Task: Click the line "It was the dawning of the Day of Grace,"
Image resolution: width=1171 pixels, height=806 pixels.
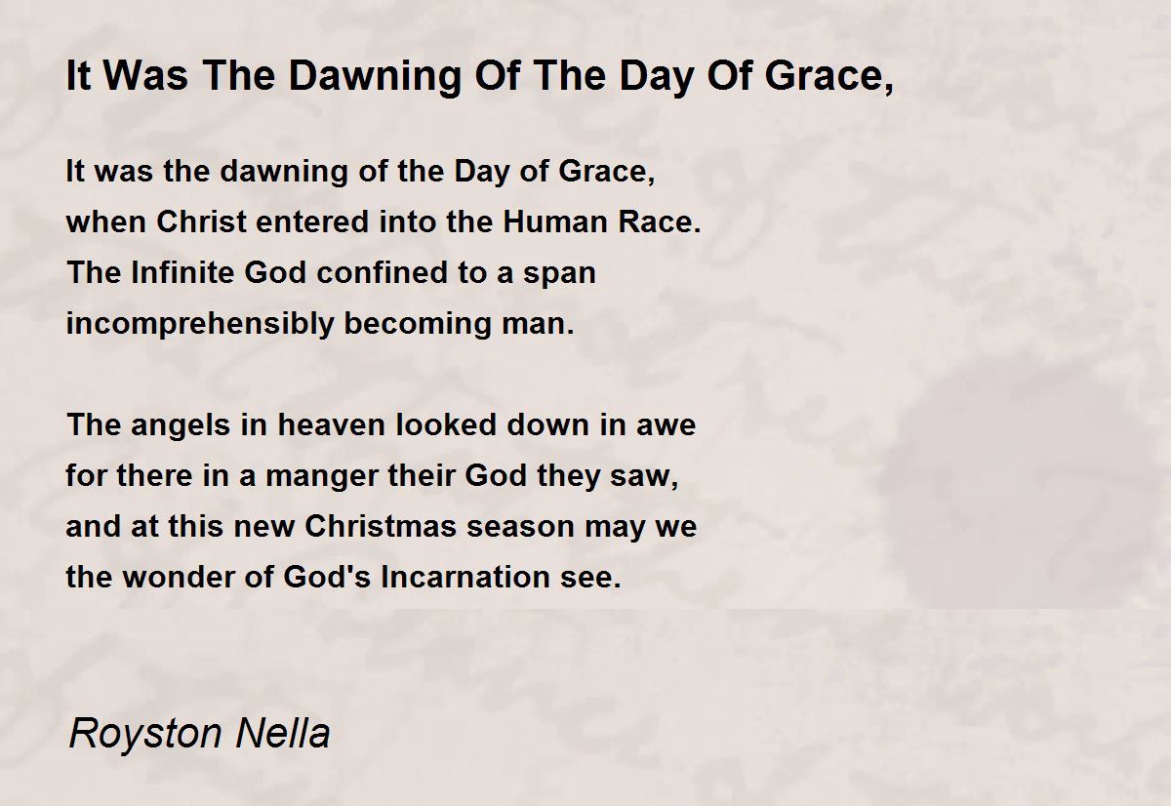Action: click(360, 173)
